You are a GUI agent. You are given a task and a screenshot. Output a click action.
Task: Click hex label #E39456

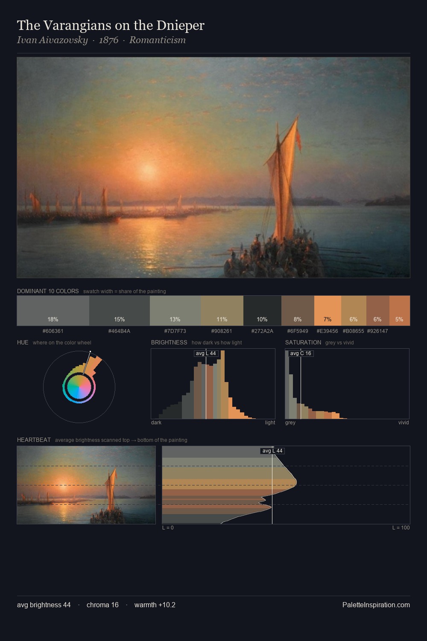tap(328, 331)
